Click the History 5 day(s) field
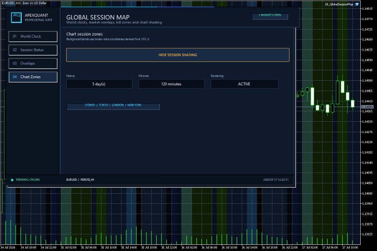The image size is (377, 251). pos(99,84)
